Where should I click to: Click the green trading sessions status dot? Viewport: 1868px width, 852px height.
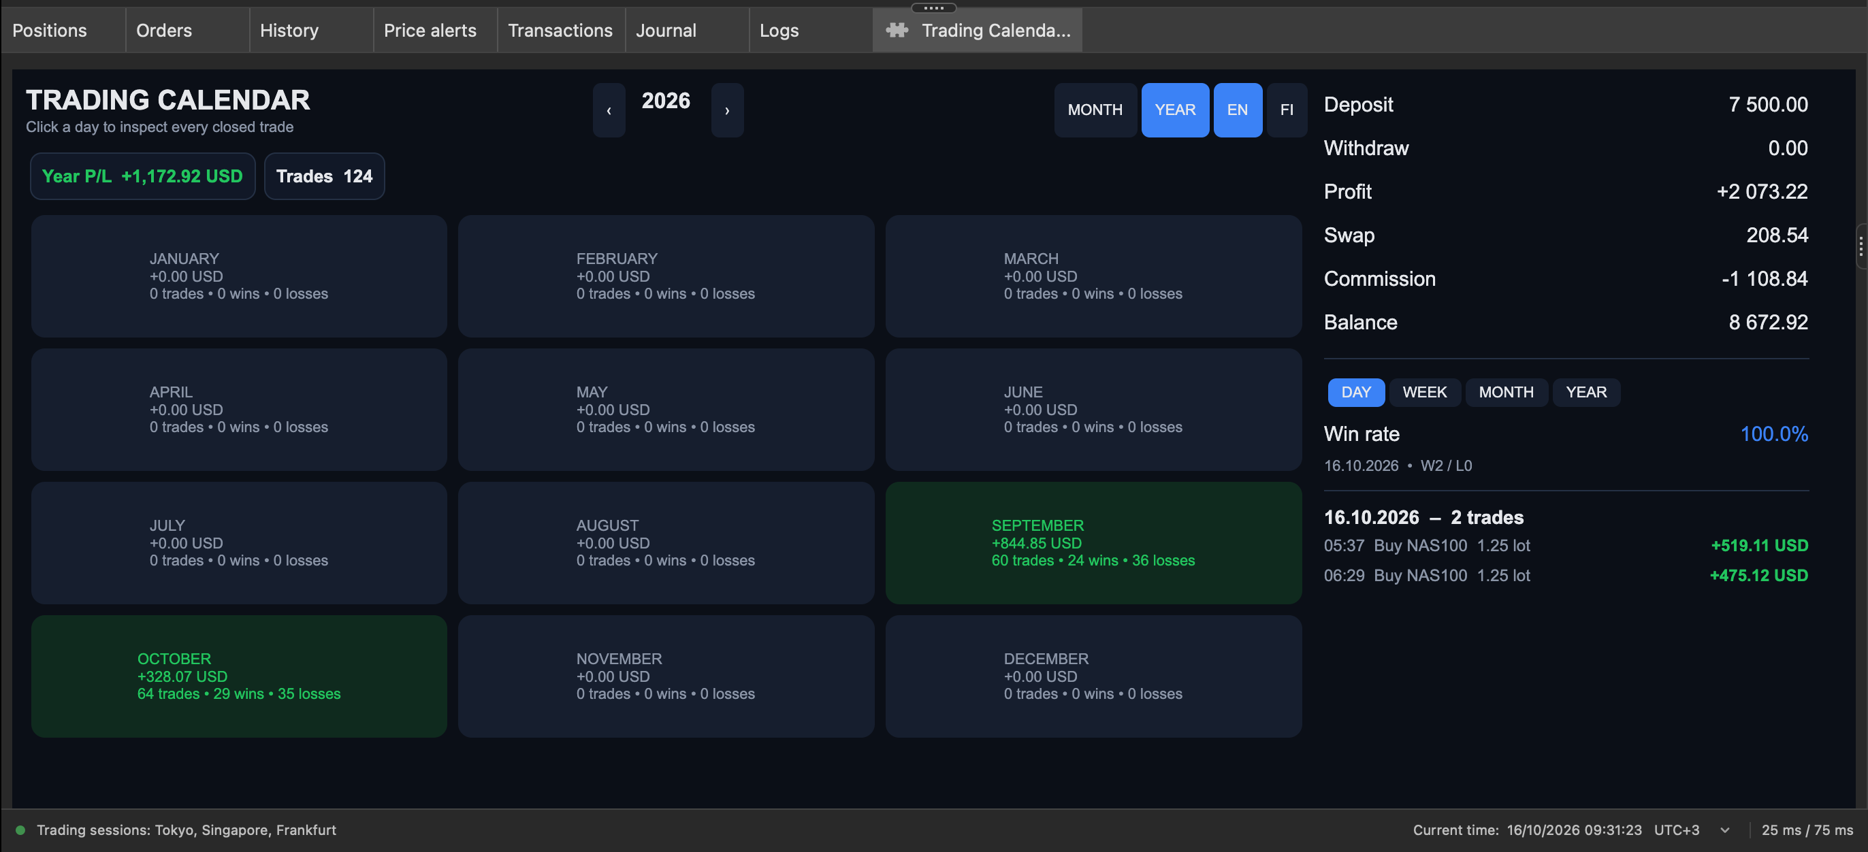tap(20, 830)
